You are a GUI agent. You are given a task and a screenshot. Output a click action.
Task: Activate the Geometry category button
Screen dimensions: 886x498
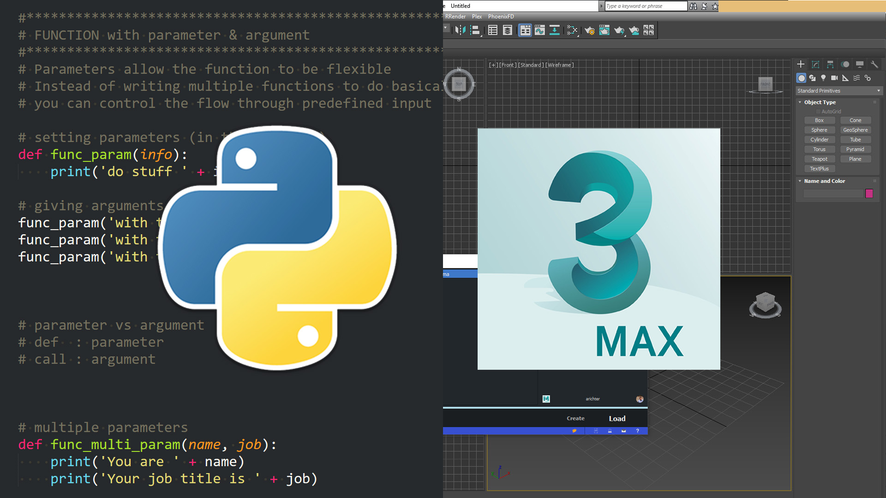tap(802, 78)
